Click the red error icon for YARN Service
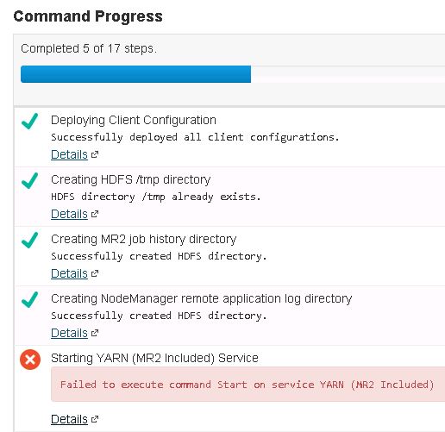 (x=30, y=360)
